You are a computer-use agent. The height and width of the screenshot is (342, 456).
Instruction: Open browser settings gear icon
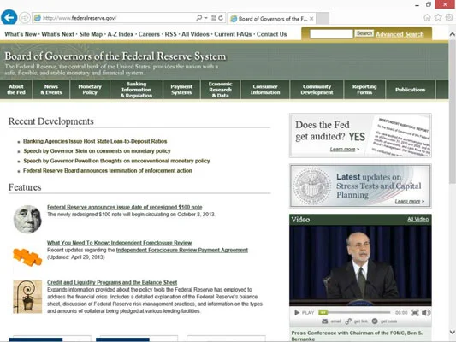[x=449, y=17]
